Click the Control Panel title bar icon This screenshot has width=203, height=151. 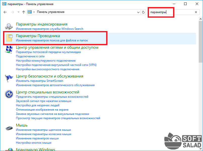(4, 4)
